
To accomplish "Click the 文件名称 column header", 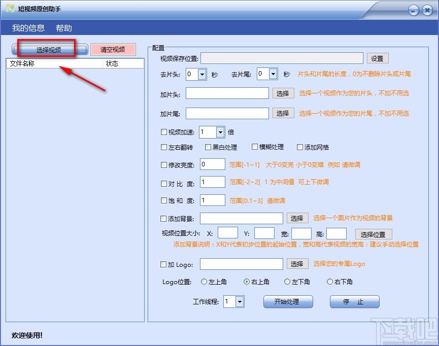I will (x=55, y=63).
